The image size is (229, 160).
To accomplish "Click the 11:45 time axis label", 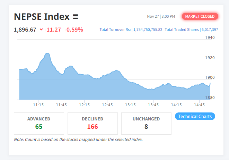I will [61, 105].
